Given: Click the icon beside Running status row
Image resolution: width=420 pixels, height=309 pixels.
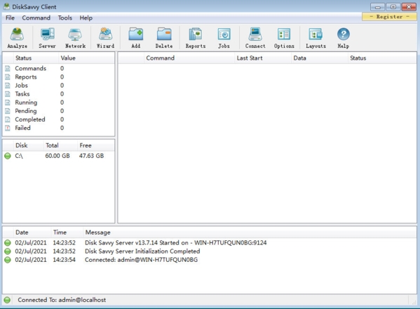Looking at the screenshot, I should pyautogui.click(x=8, y=103).
